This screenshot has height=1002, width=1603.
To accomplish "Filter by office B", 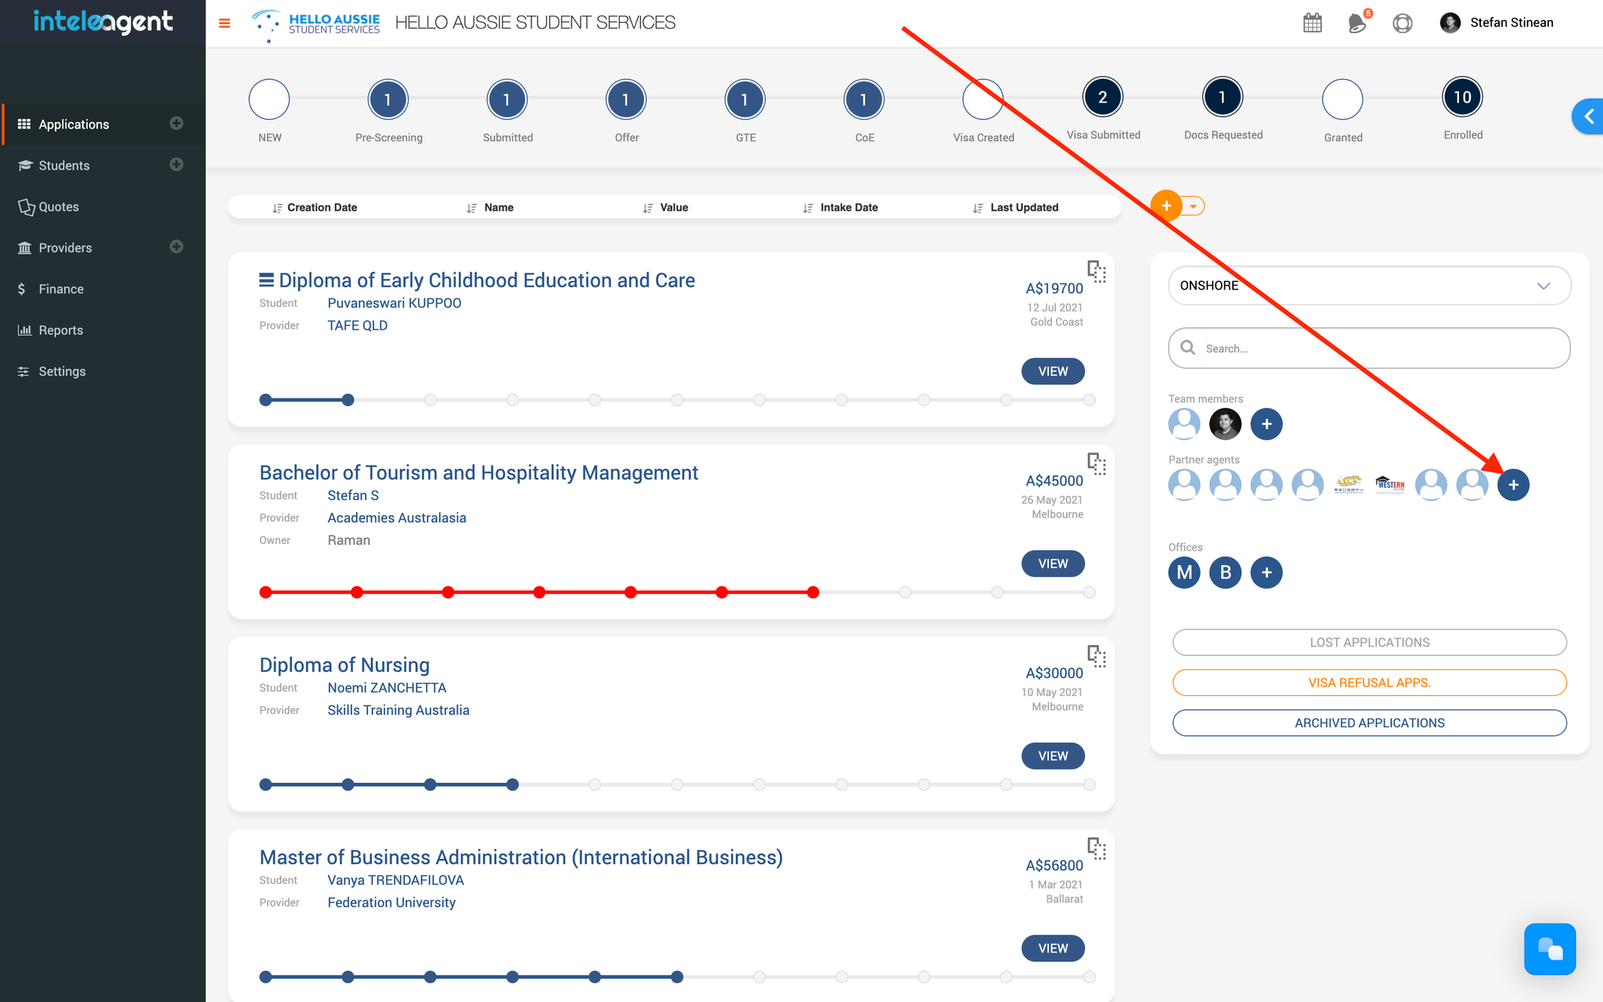I will pos(1225,572).
